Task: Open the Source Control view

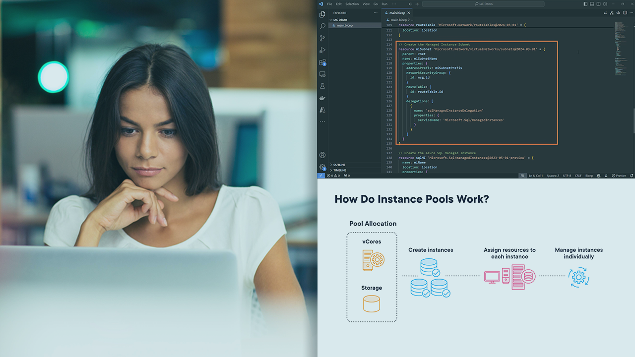Action: tap(322, 38)
